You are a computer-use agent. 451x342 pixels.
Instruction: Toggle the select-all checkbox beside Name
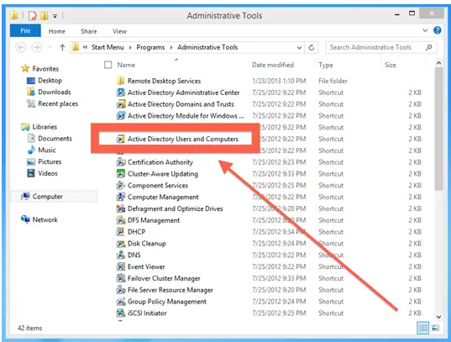click(x=108, y=65)
